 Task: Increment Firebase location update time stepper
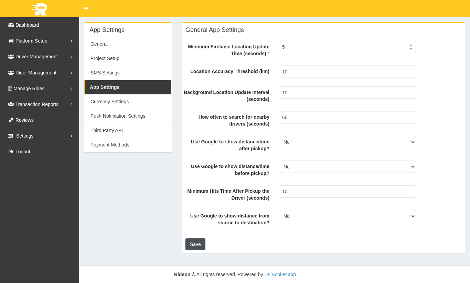410,45
